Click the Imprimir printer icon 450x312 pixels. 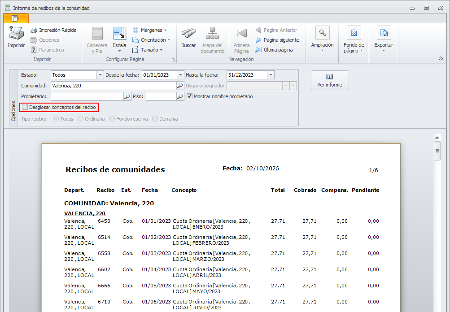(16, 33)
